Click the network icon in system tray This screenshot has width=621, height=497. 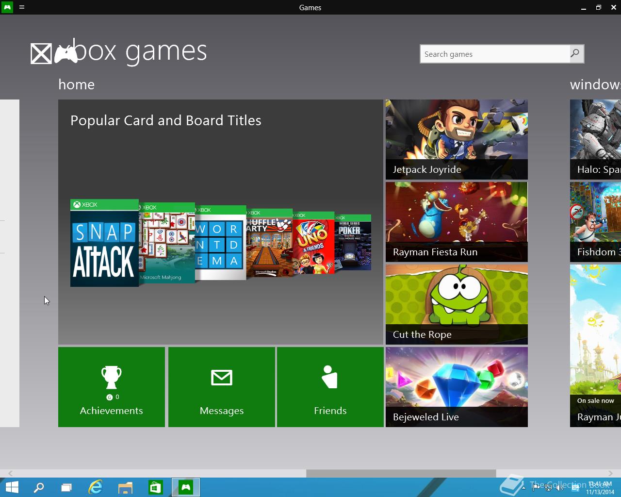tap(548, 488)
